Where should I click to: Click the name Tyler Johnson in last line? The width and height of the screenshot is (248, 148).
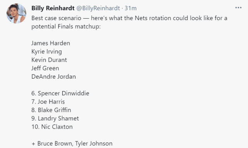pos(94,144)
